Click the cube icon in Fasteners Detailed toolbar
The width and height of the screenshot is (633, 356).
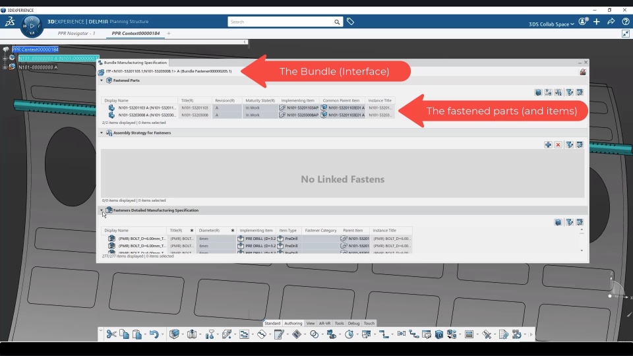pyautogui.click(x=558, y=222)
